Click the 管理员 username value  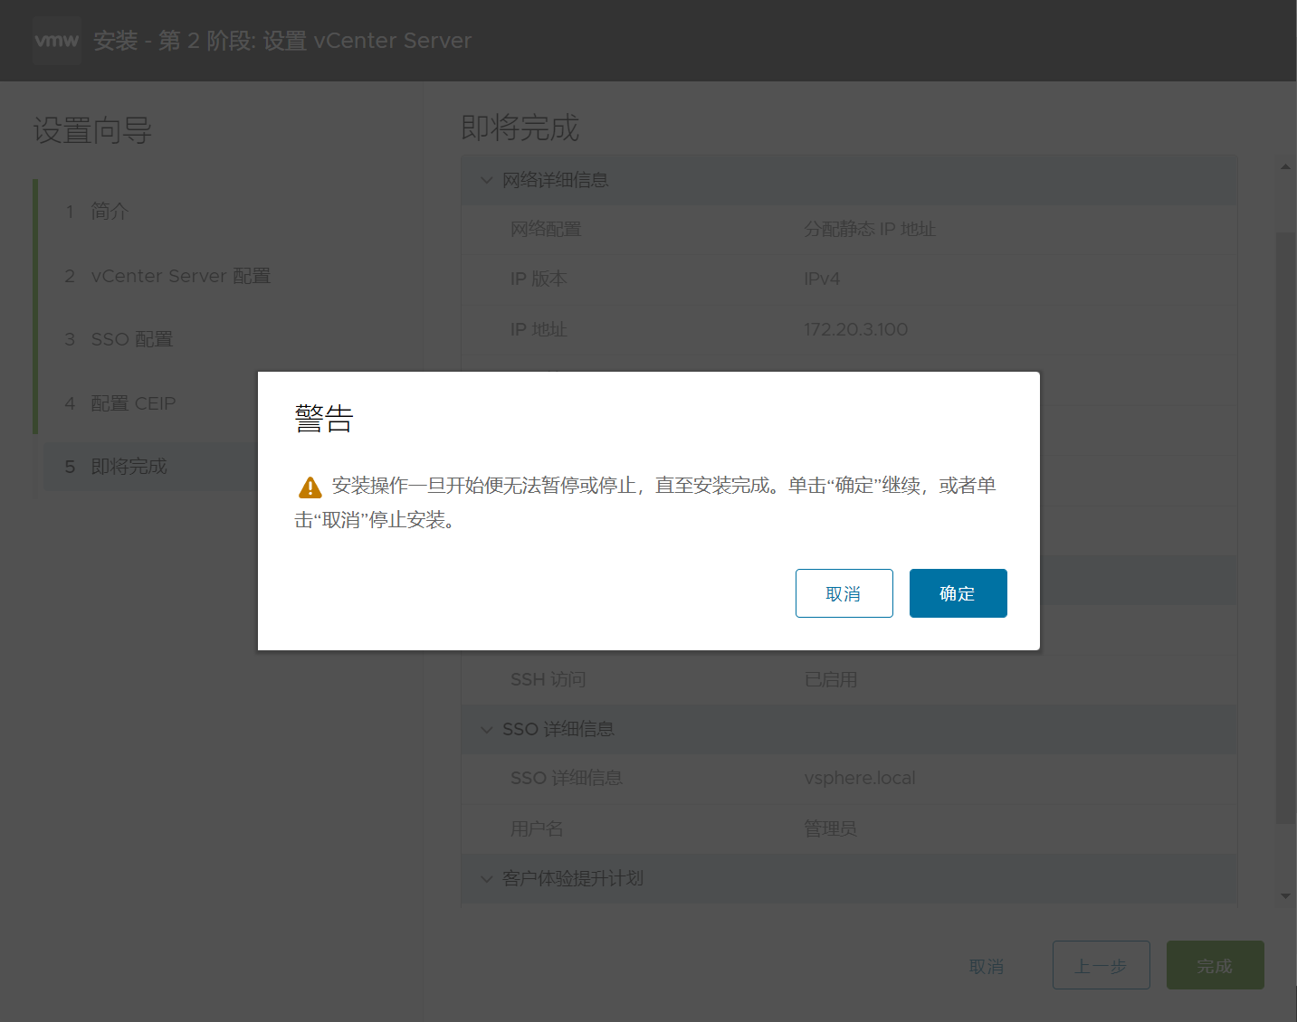pyautogui.click(x=830, y=828)
